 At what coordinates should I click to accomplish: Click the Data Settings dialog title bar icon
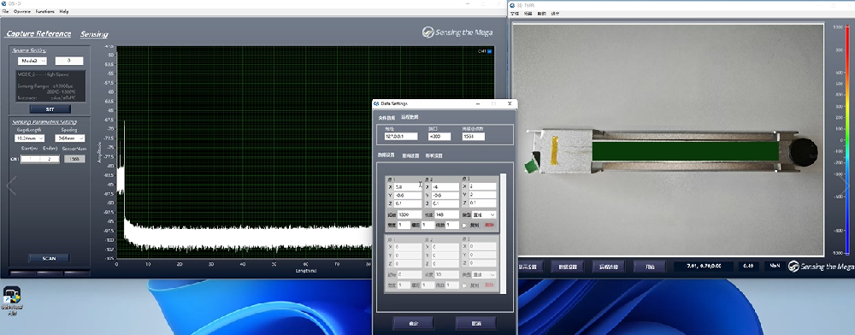(x=375, y=103)
